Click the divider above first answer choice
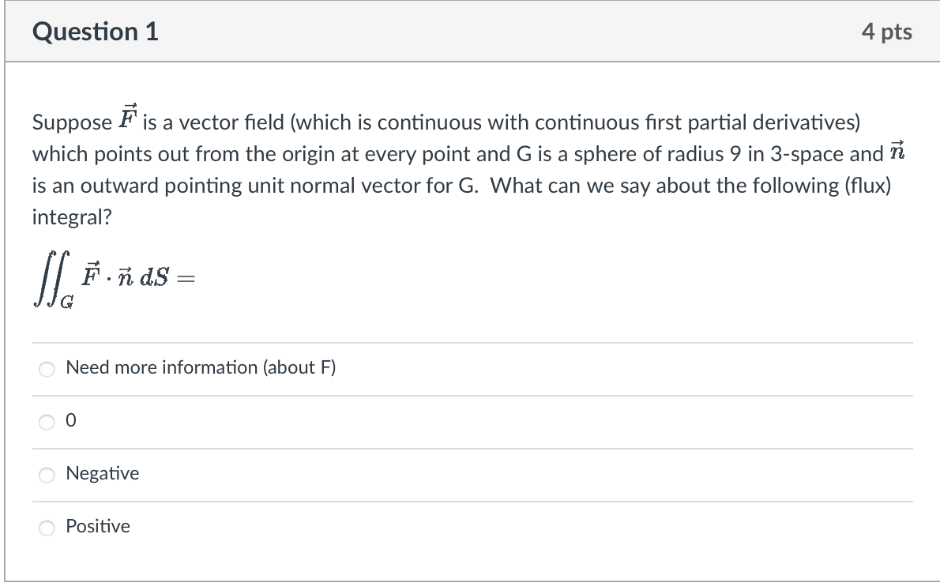The width and height of the screenshot is (940, 583). pos(472,341)
